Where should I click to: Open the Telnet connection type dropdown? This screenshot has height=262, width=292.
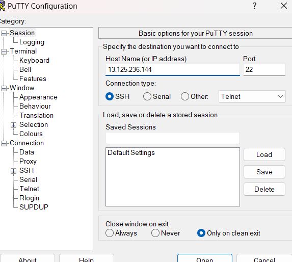[252, 96]
